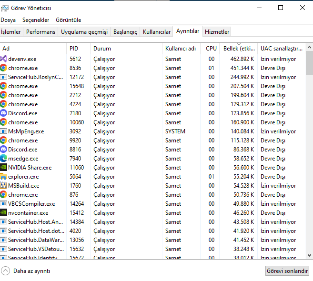Image resolution: width=313 pixels, height=281 pixels.
Task: Click the Görevi sonlandır button
Action: [287, 271]
